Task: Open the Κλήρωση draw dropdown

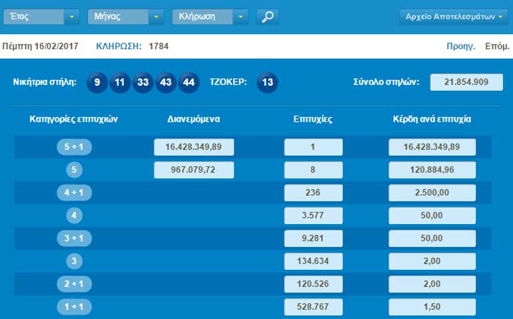Action: coord(210,17)
